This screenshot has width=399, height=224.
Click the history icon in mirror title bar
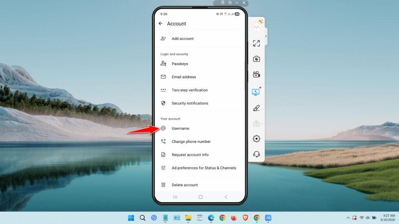(x=230, y=3)
